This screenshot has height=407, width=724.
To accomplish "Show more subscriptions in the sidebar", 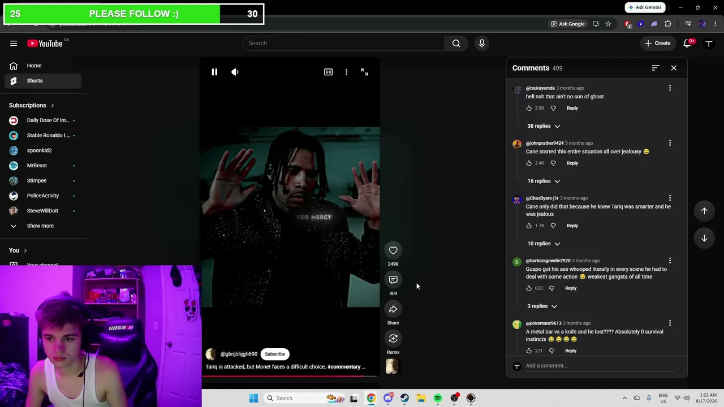I will (41, 226).
